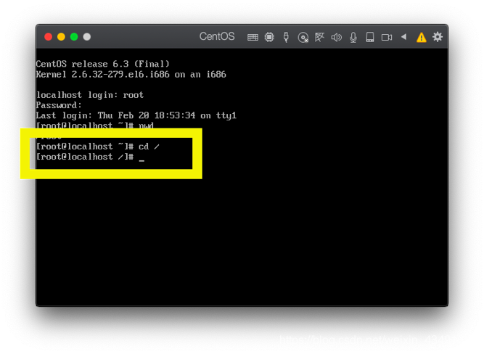The width and height of the screenshot is (484, 354).
Task: Click the yellow warning triangle icon
Action: pos(421,37)
